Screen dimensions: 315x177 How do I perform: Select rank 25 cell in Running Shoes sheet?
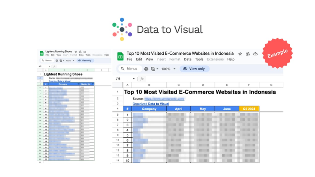[46, 159]
